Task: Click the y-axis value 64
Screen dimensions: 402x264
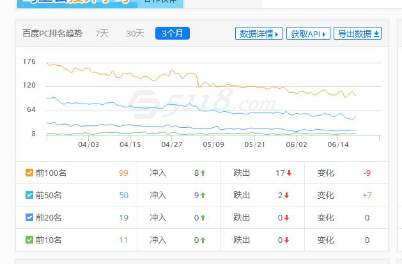Action: pyautogui.click(x=31, y=109)
